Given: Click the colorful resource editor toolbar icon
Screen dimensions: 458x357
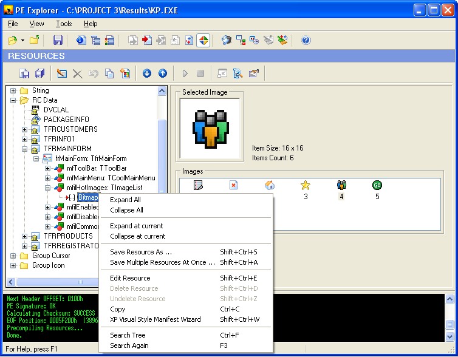Looking at the screenshot, I should 203,41.
